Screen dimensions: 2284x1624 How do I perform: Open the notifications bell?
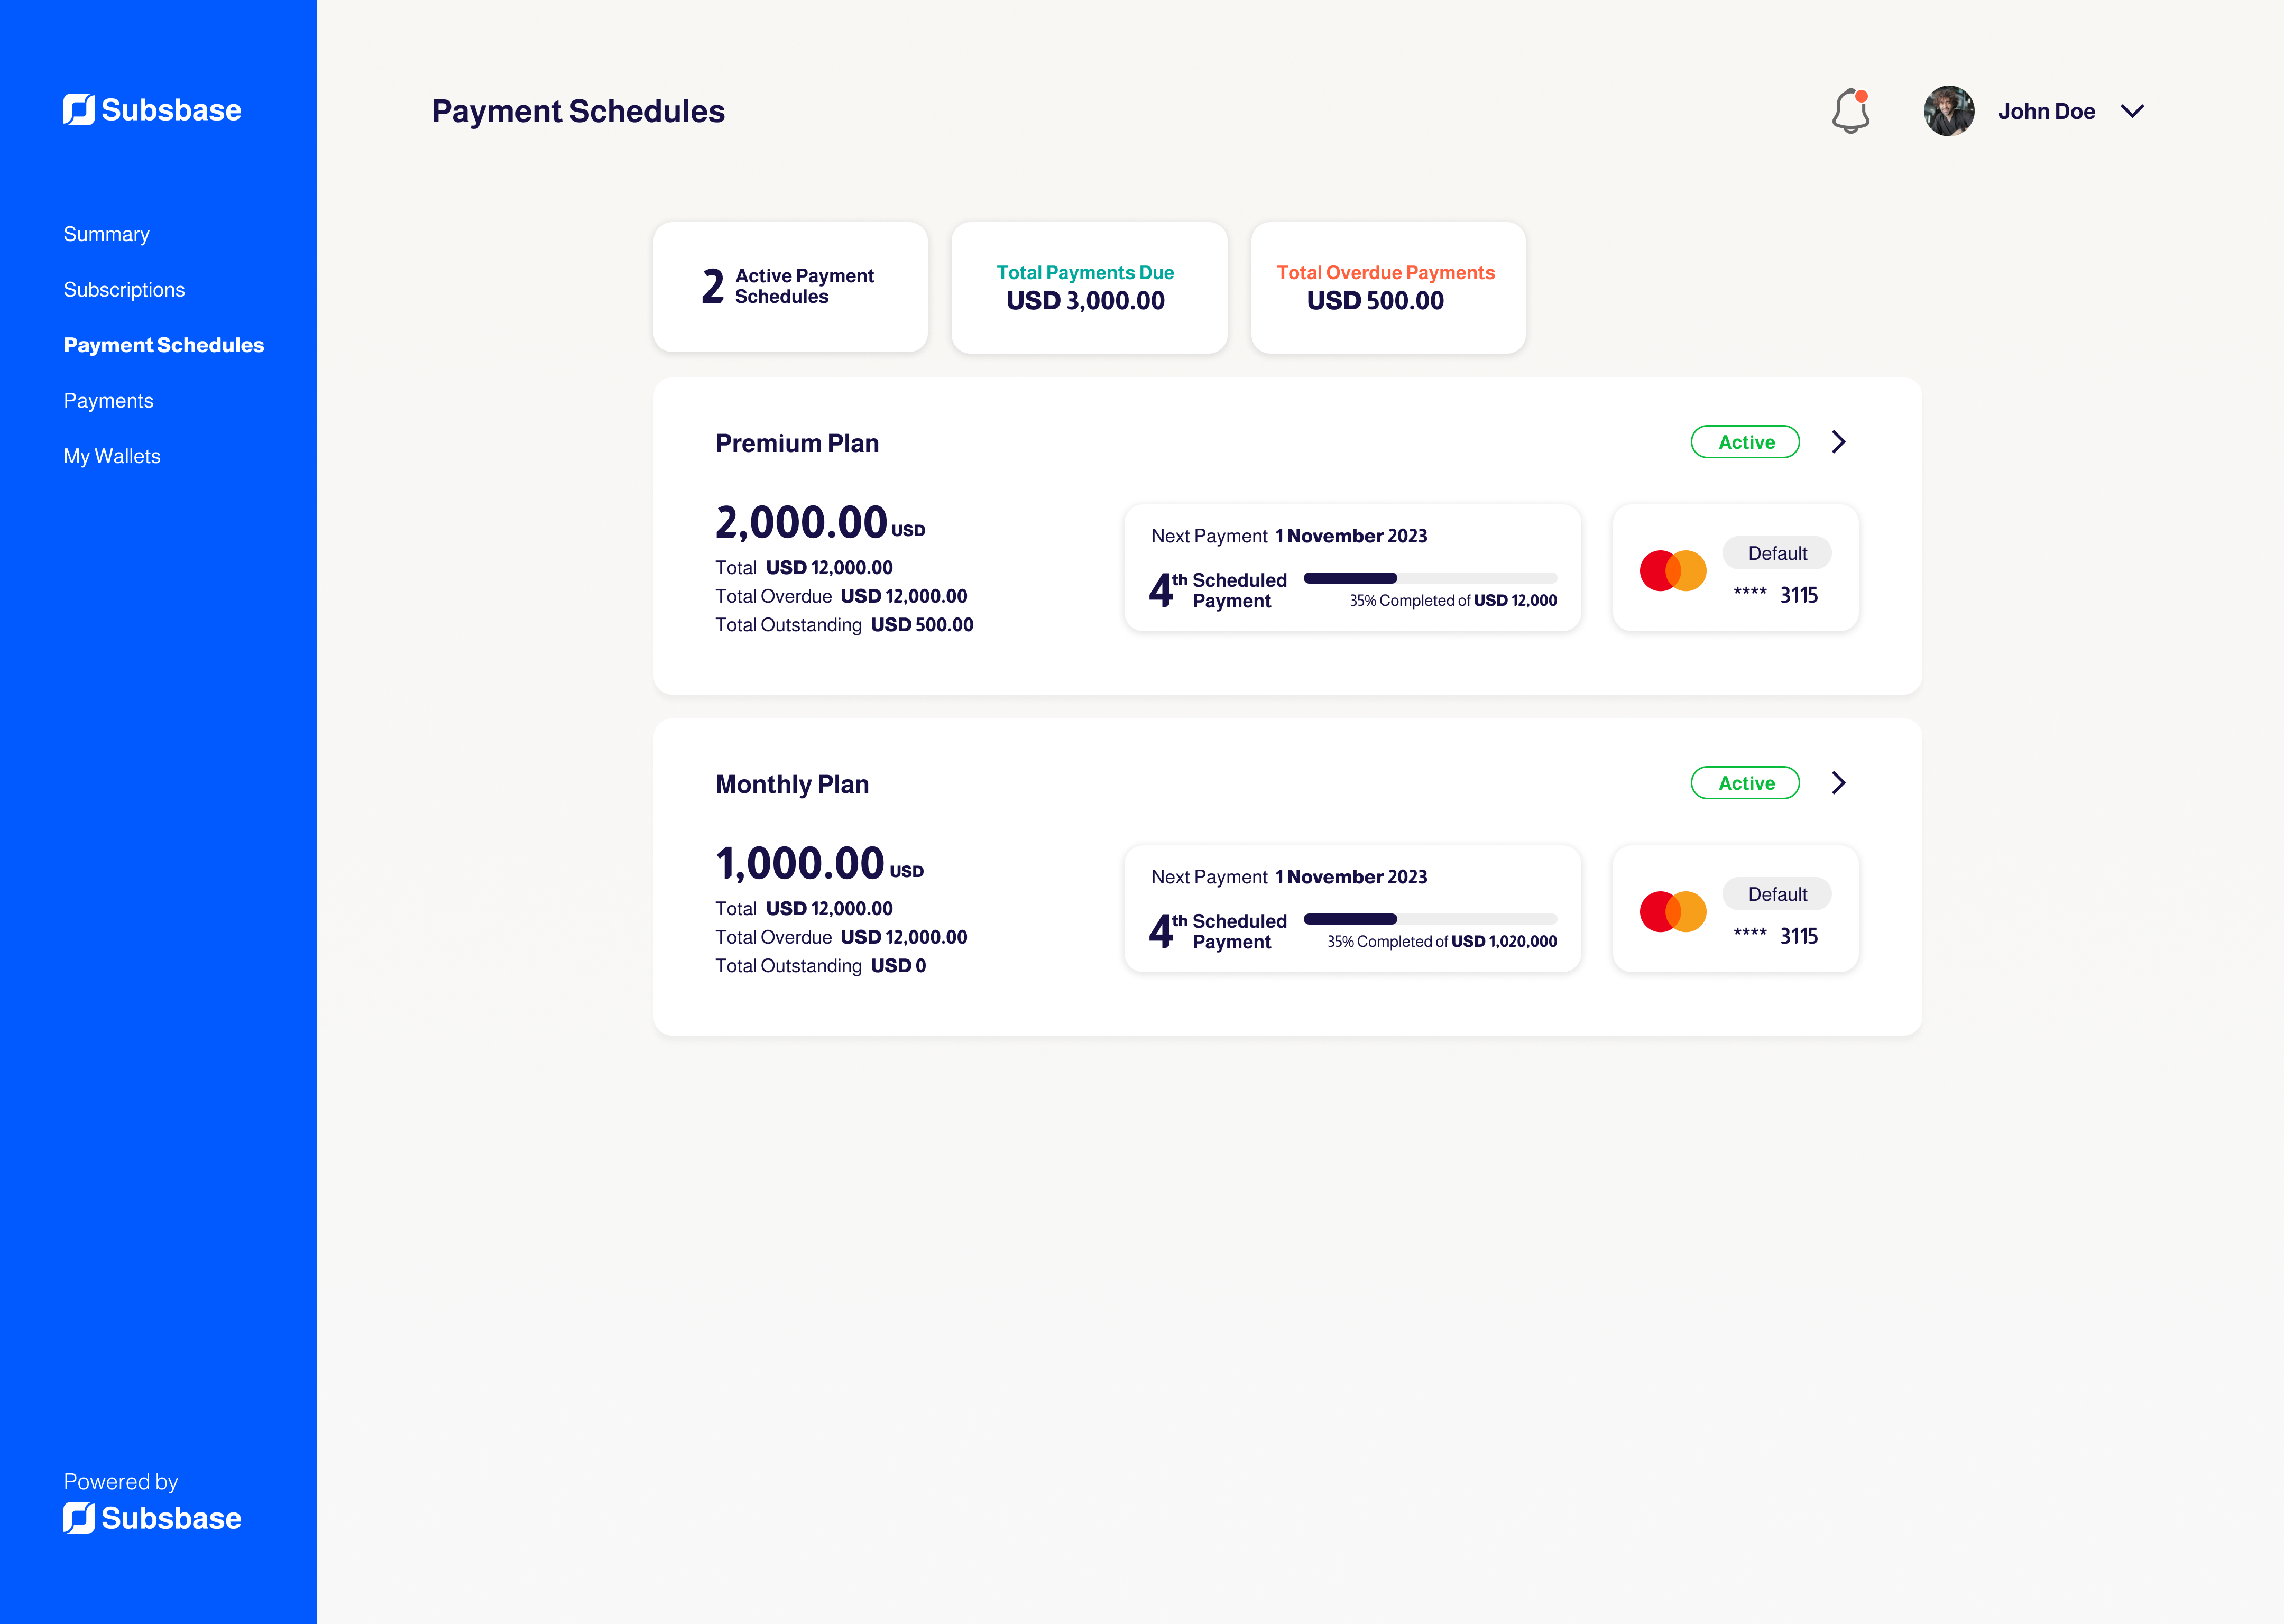[1851, 111]
